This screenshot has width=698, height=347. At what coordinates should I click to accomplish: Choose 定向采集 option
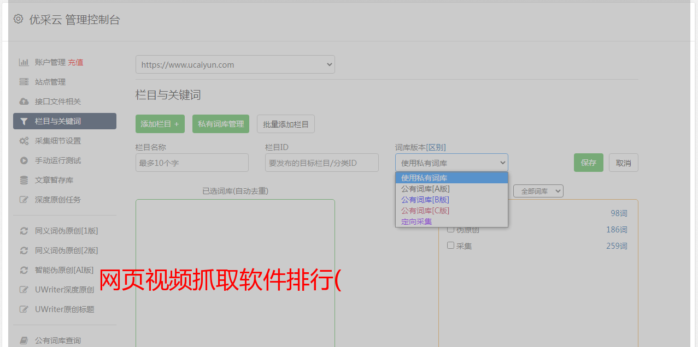451,222
